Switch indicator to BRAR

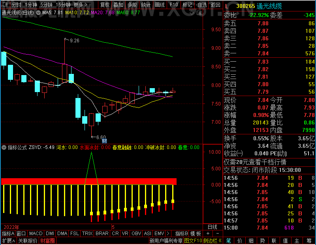[x=102, y=234]
